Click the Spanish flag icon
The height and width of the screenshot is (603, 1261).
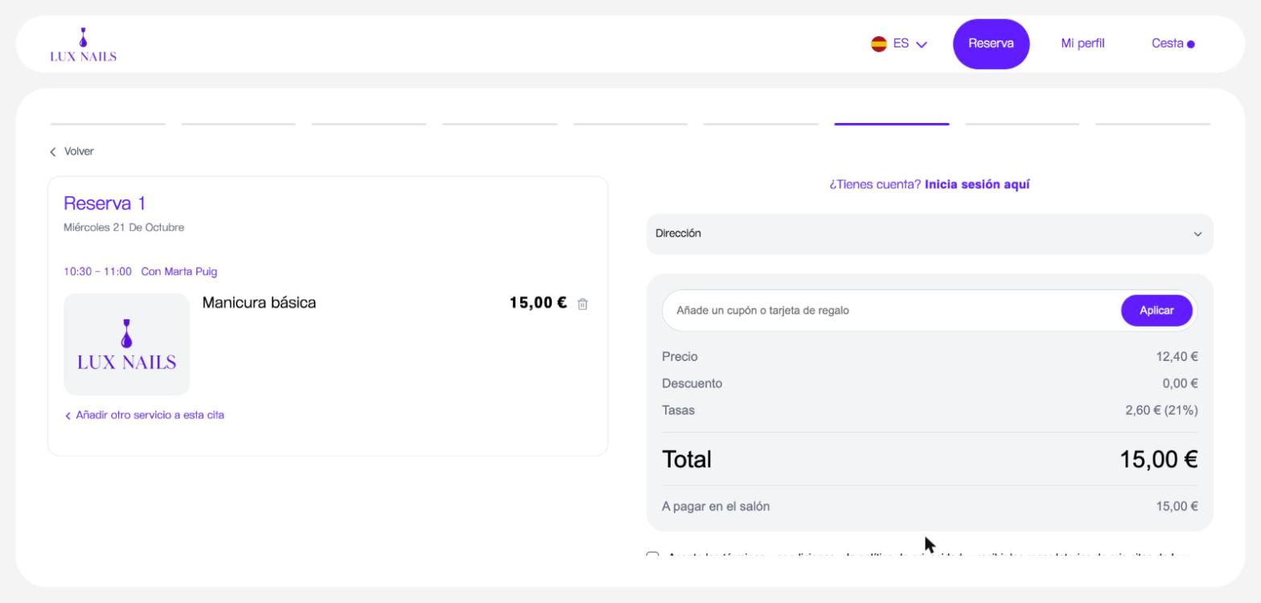click(x=879, y=44)
